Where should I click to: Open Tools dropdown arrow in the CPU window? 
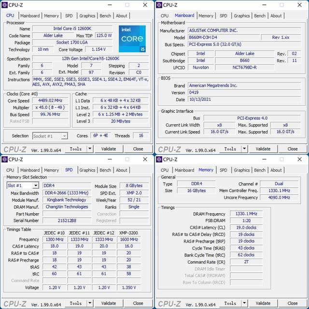coord(90,149)
